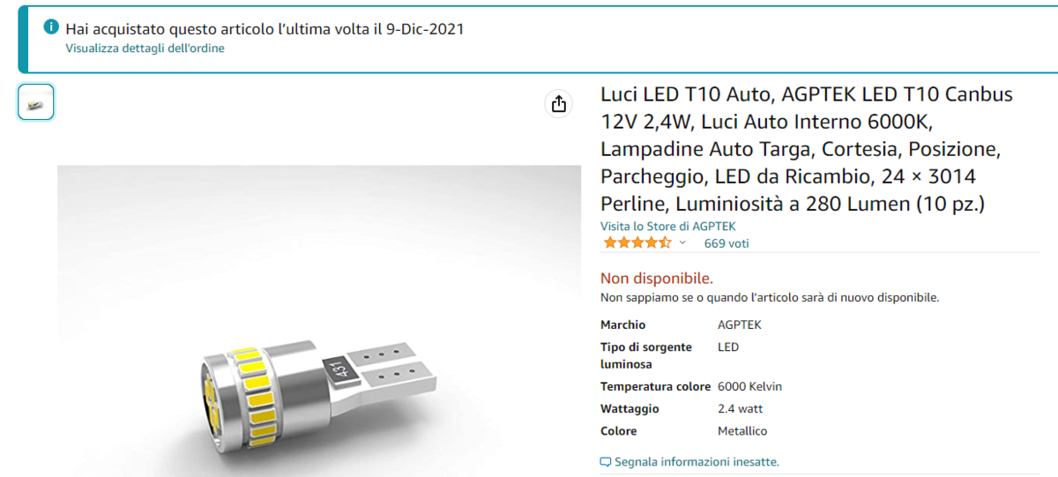Click the red Non disponibile text
The height and width of the screenshot is (477, 1058).
657,278
